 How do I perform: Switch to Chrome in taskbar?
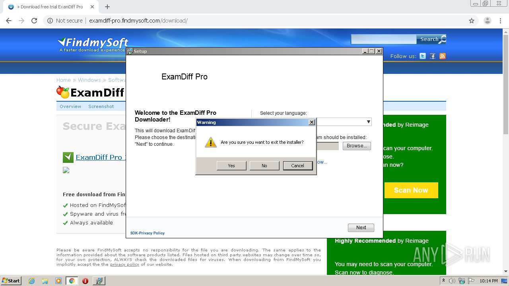pyautogui.click(x=72, y=281)
